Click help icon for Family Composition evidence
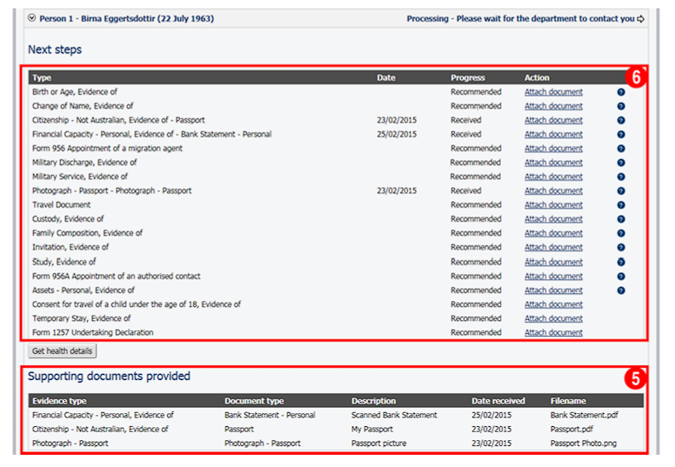 click(x=621, y=233)
